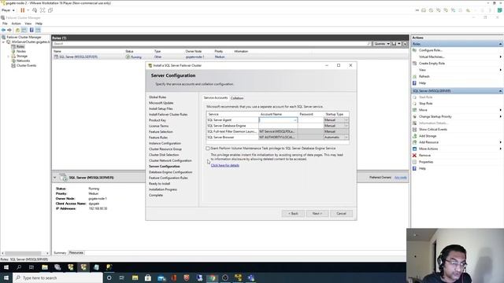Click Properties icon in Actions pane
Viewport: 504px width, 283px height.
point(415,162)
